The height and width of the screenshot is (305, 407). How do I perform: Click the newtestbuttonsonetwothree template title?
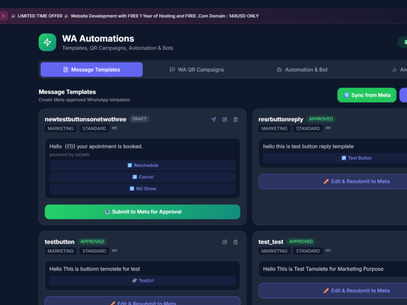85,119
